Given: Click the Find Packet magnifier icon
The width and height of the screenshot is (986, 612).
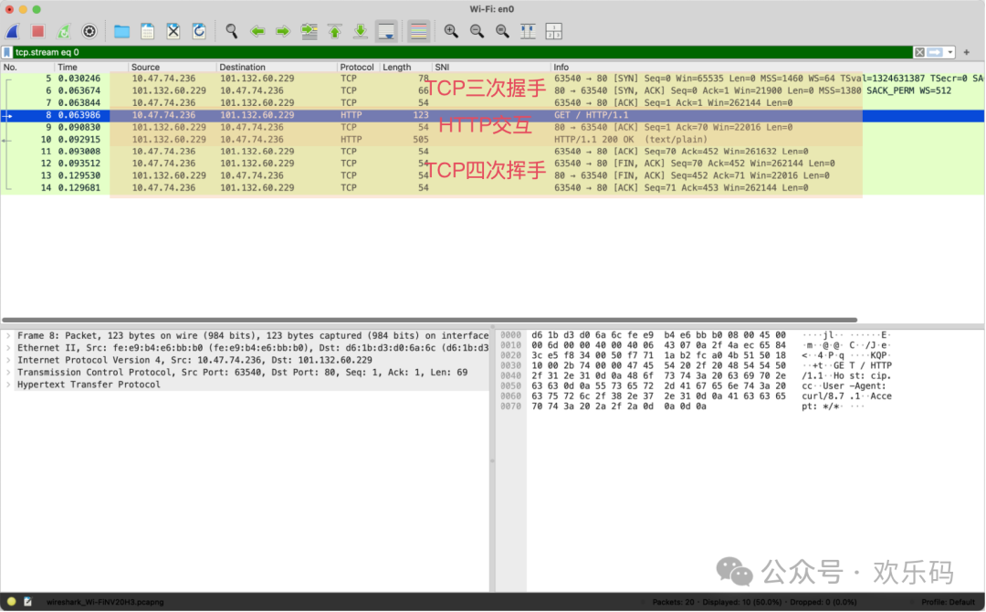Looking at the screenshot, I should click(232, 31).
